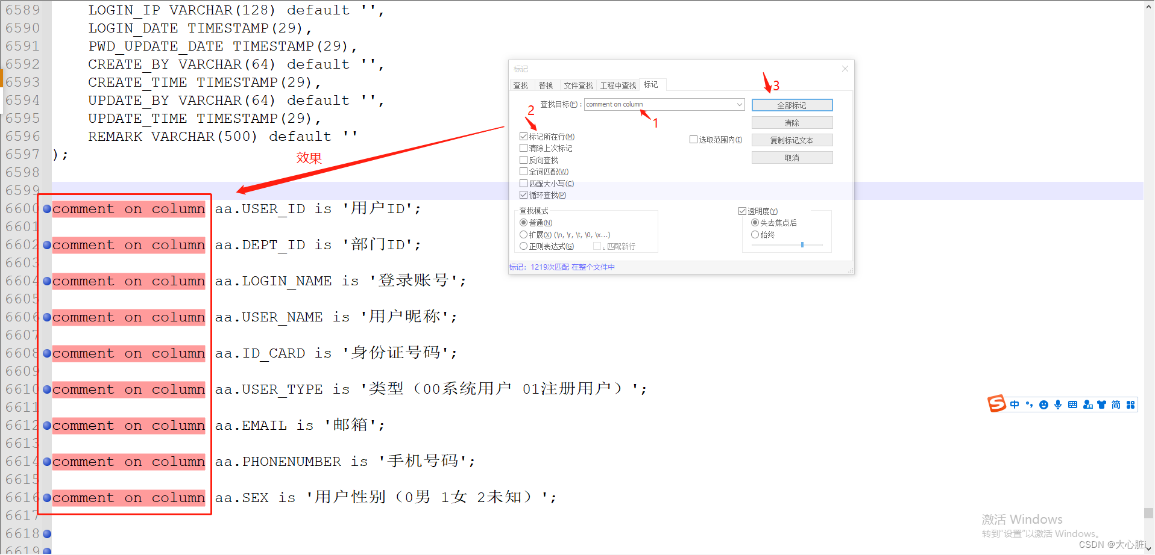The width and height of the screenshot is (1155, 555).
Task: Click the 清除 button
Action: 792,123
